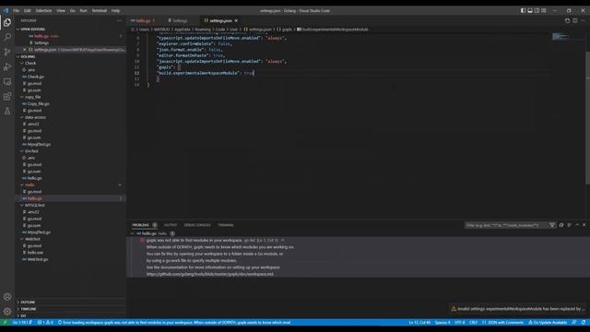Click Spaces: 4 indentation status item

pos(442,323)
